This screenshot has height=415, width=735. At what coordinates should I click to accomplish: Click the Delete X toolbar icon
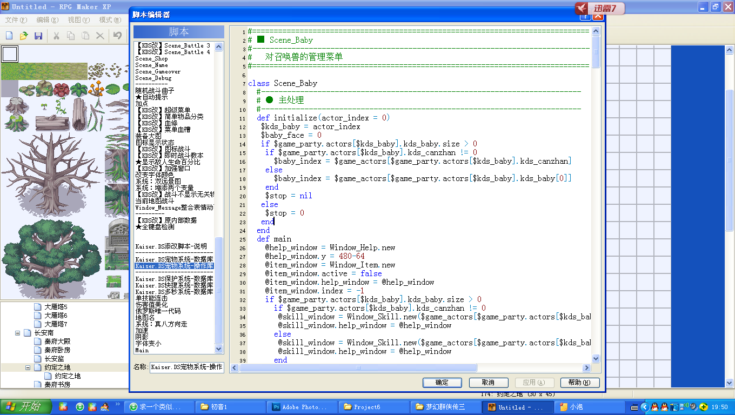tap(100, 36)
